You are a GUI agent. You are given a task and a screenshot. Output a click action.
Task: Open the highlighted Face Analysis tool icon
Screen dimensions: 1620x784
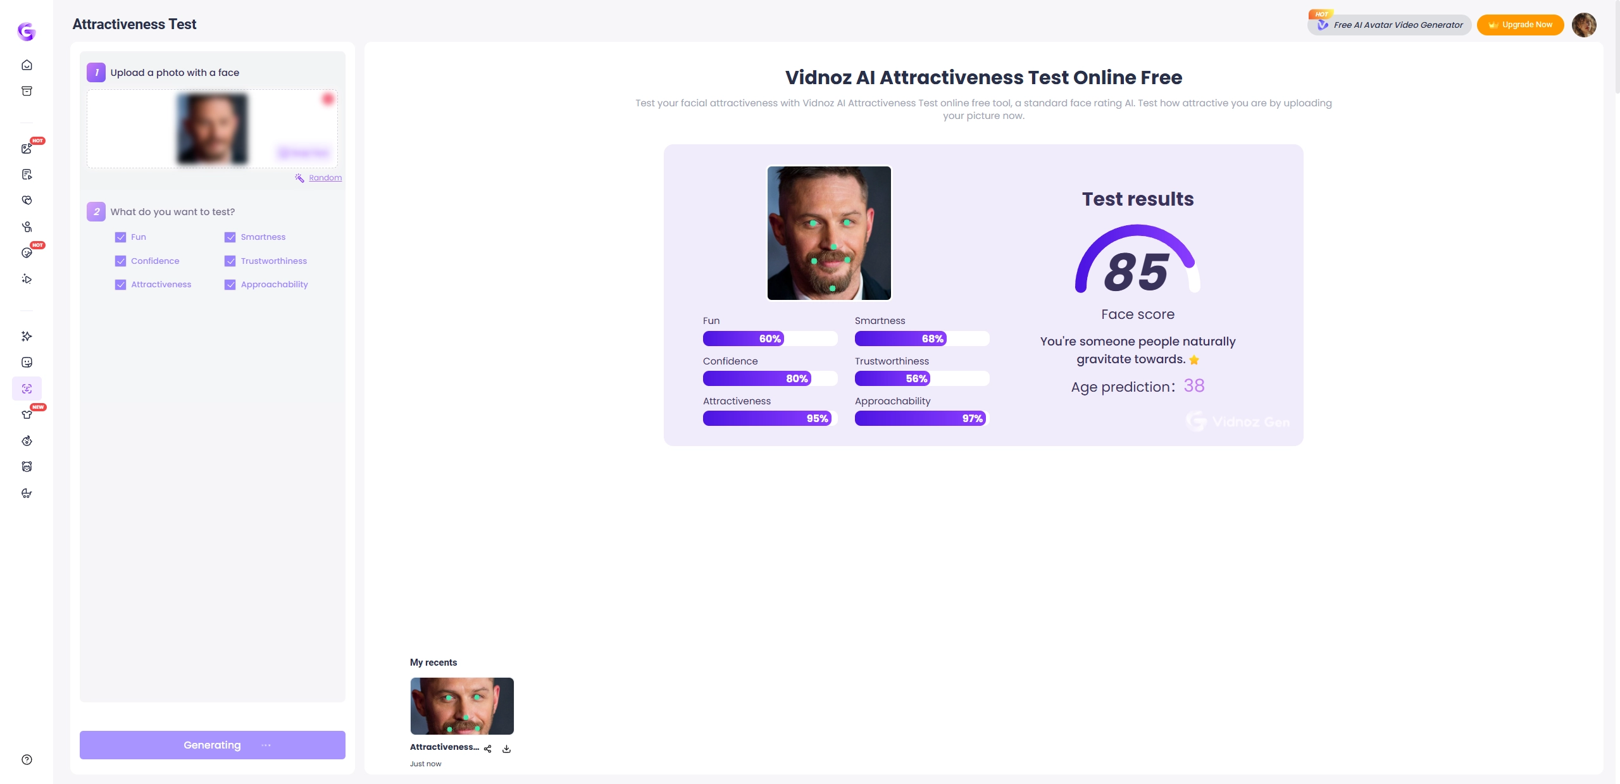coord(27,389)
